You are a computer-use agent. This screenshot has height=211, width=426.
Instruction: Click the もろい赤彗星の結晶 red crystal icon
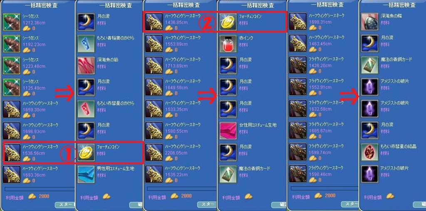[x=370, y=152]
